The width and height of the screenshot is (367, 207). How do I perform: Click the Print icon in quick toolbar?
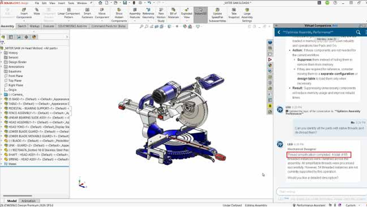140,3
